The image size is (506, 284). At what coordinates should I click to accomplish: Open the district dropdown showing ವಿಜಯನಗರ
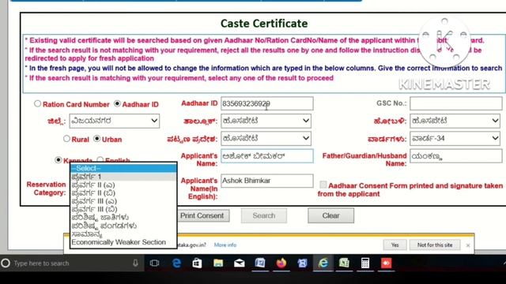coord(115,121)
